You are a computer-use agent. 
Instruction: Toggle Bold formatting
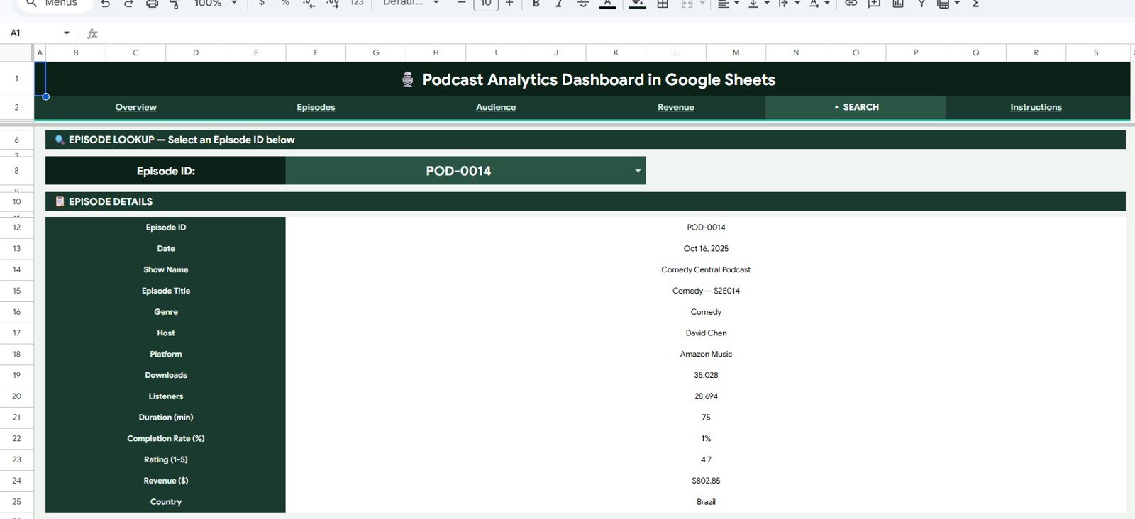coord(536,3)
